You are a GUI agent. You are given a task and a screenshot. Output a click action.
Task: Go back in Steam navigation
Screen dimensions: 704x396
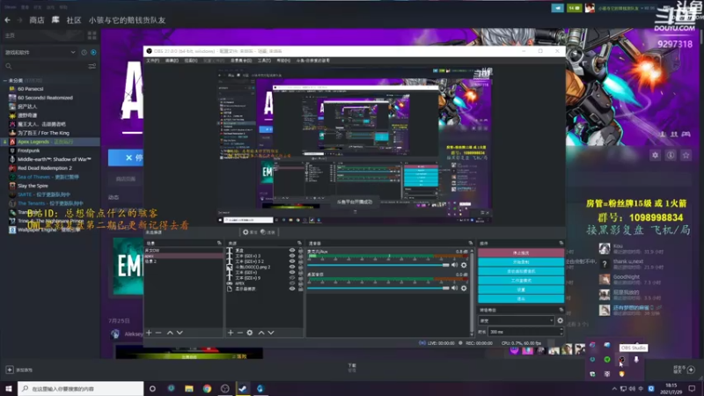click(8, 20)
